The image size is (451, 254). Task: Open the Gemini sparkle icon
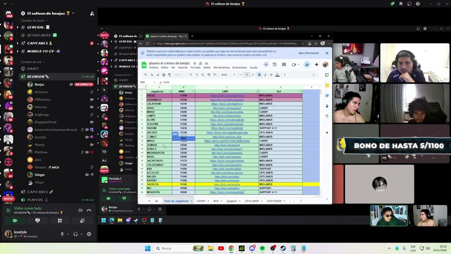[316, 65]
